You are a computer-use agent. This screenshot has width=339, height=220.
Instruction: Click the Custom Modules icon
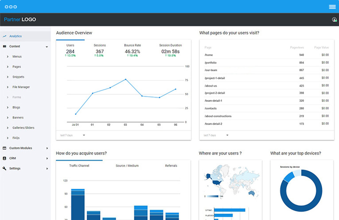point(4,148)
